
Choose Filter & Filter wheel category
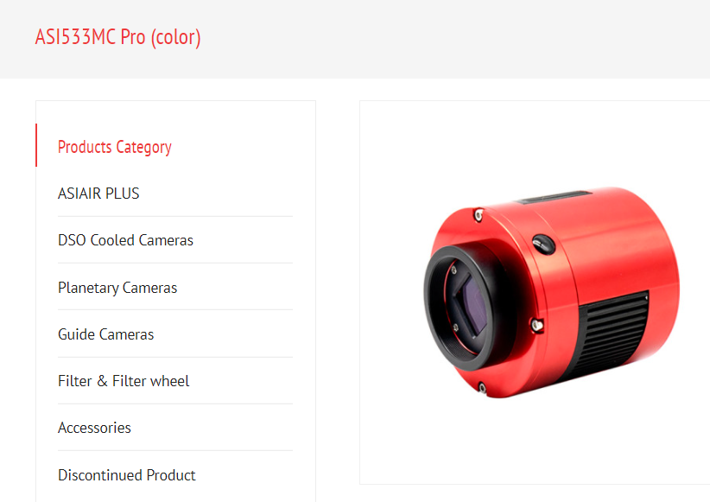coord(124,381)
